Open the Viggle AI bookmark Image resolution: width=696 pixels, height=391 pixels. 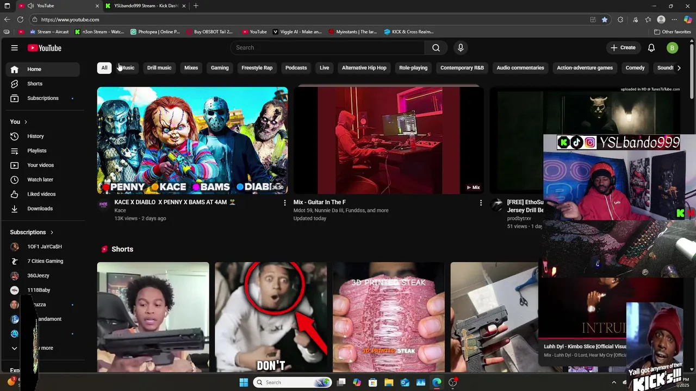point(297,31)
